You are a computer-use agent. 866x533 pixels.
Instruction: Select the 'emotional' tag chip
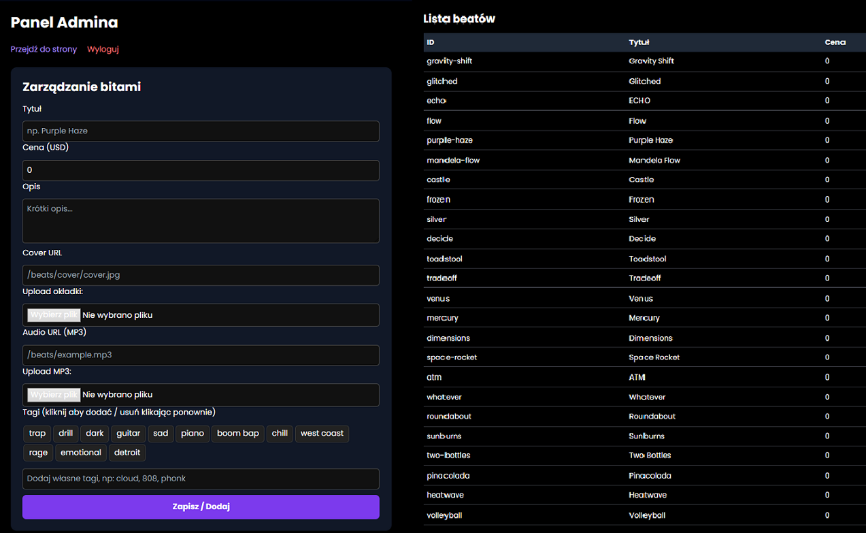81,453
